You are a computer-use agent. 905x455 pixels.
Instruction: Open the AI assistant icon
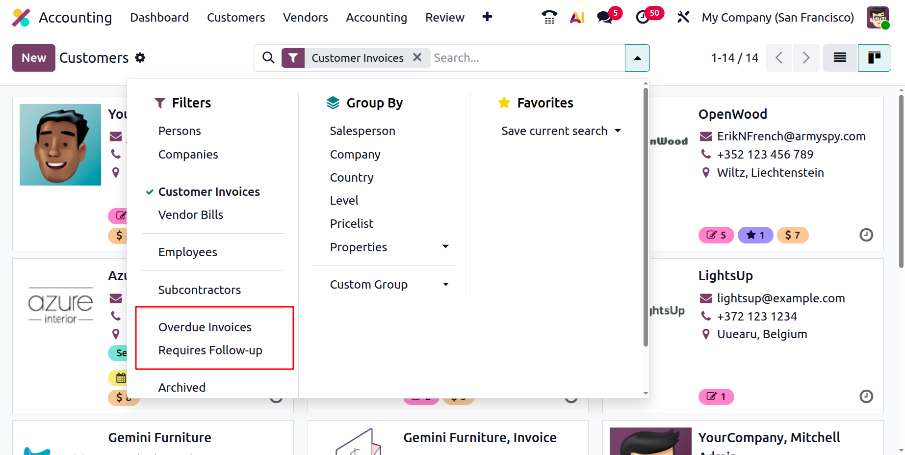577,17
